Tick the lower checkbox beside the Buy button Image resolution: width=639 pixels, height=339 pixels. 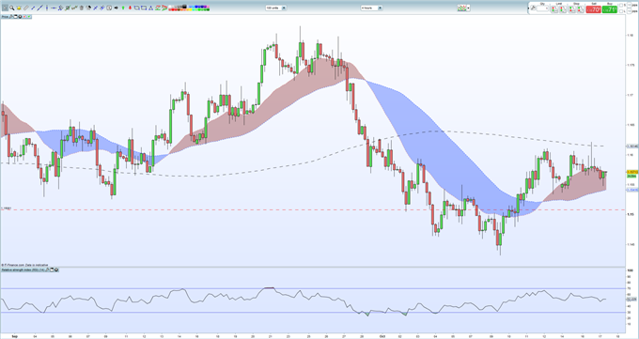click(x=621, y=11)
